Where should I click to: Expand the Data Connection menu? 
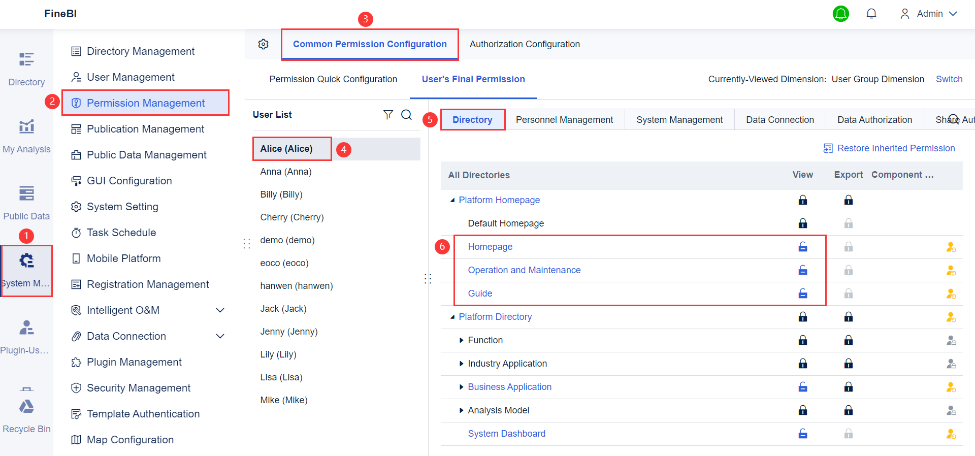tap(220, 336)
